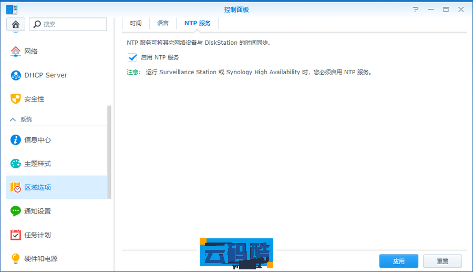The image size is (473, 272).
Task: Select the NTP 服务 tab
Action: pyautogui.click(x=197, y=23)
